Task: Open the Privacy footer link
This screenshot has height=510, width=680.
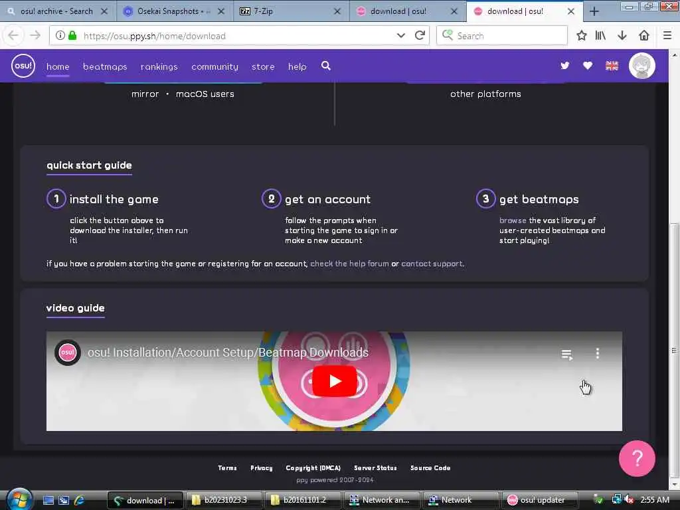Action: click(262, 468)
